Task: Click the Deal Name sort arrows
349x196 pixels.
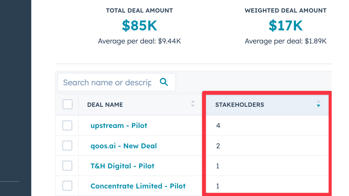Action: pyautogui.click(x=193, y=104)
